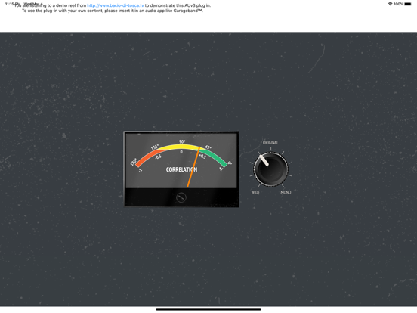Click the 135° mark on the meter

pyautogui.click(x=155, y=147)
